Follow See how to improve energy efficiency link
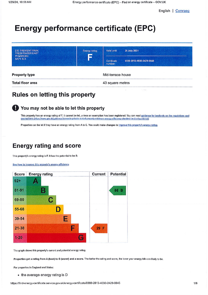Viewport: 208px width, 295px height. pos(41,164)
